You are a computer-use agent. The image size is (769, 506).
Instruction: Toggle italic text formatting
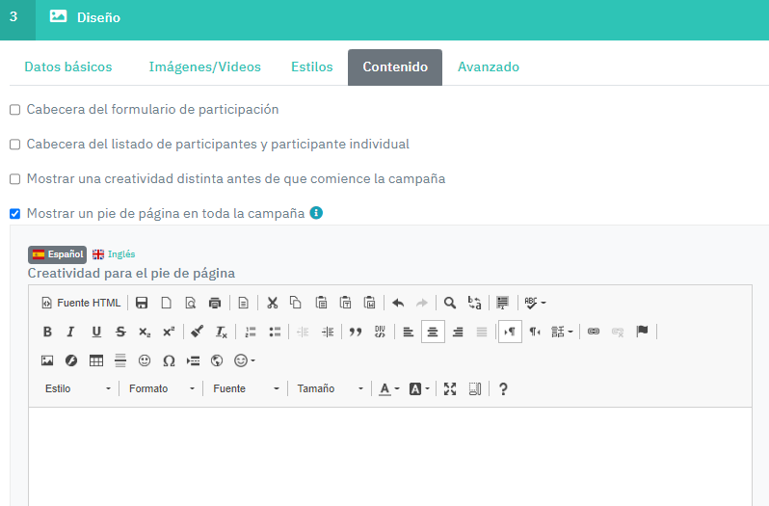pos(70,332)
